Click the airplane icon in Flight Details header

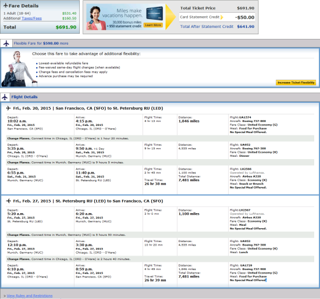click(5, 97)
